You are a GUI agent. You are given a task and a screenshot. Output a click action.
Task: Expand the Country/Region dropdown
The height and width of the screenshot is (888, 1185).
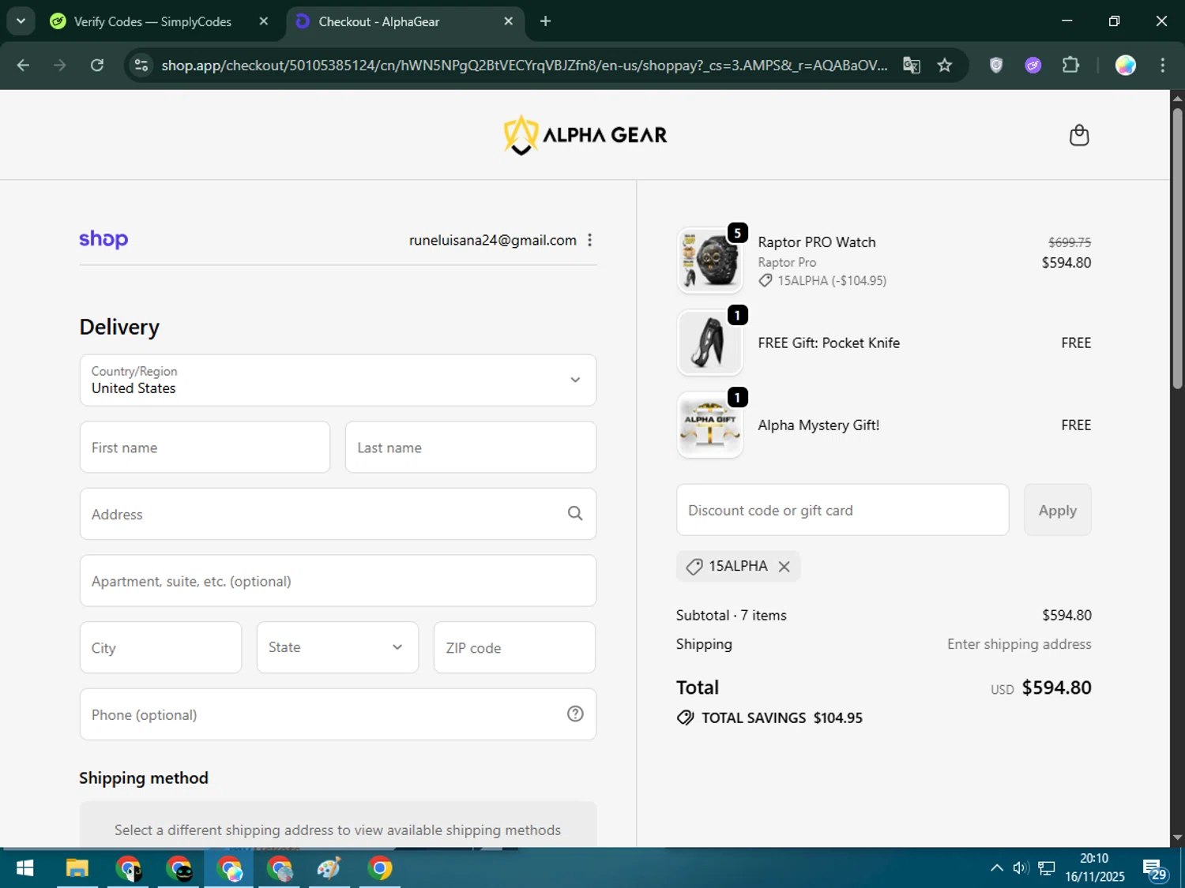[338, 380]
